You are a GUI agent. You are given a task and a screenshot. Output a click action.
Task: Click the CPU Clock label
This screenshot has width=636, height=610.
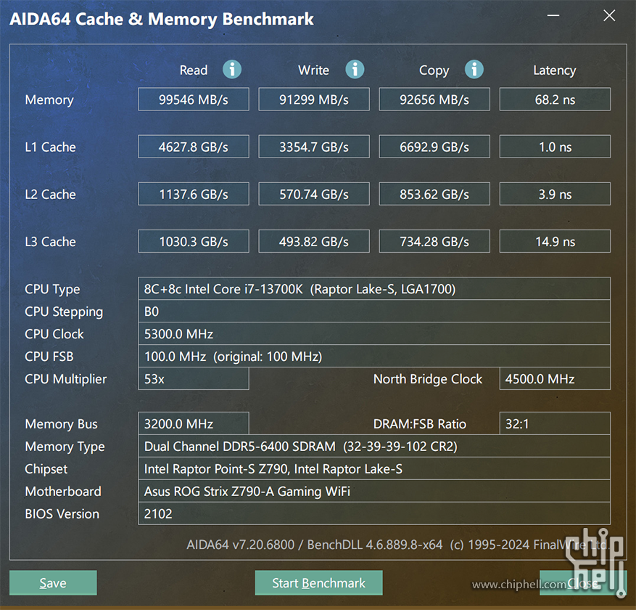(x=54, y=334)
